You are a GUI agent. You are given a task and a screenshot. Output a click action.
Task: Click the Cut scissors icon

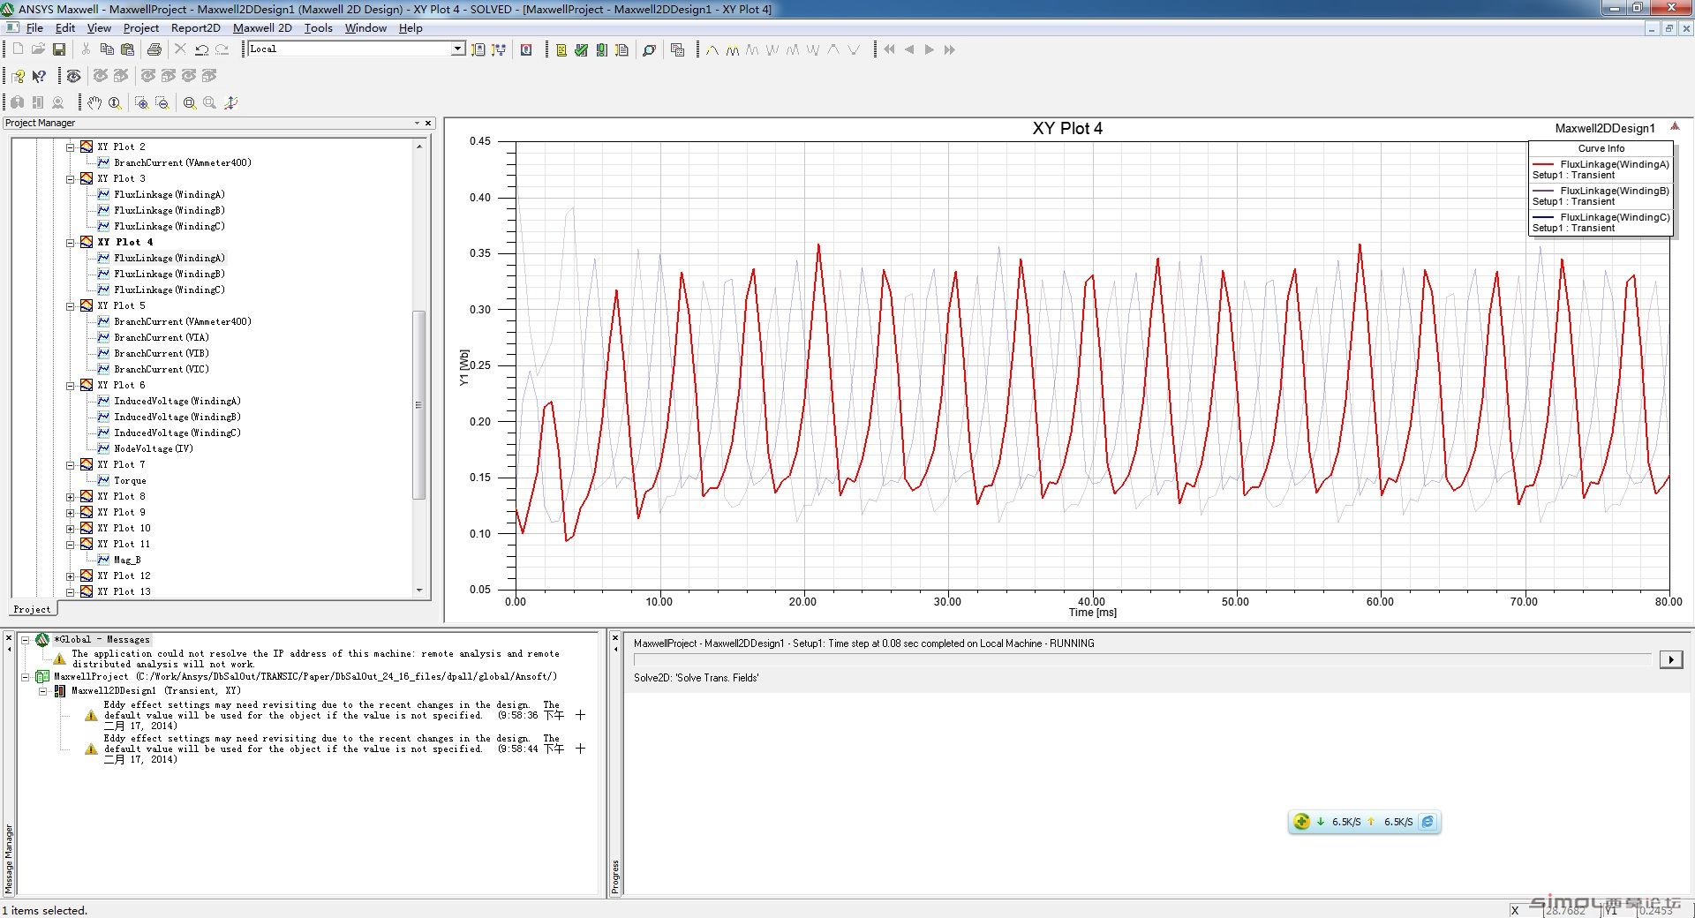tap(86, 49)
